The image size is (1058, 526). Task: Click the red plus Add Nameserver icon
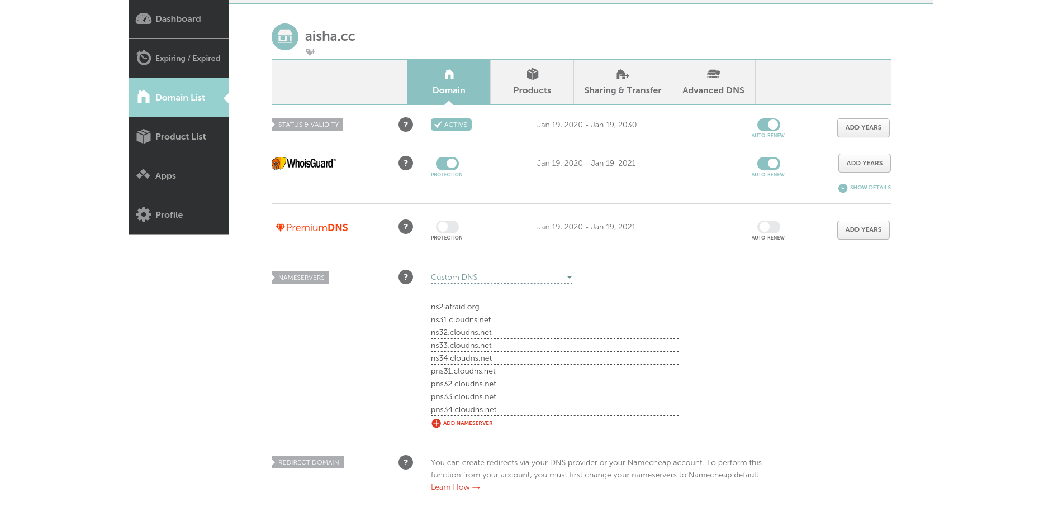point(436,423)
